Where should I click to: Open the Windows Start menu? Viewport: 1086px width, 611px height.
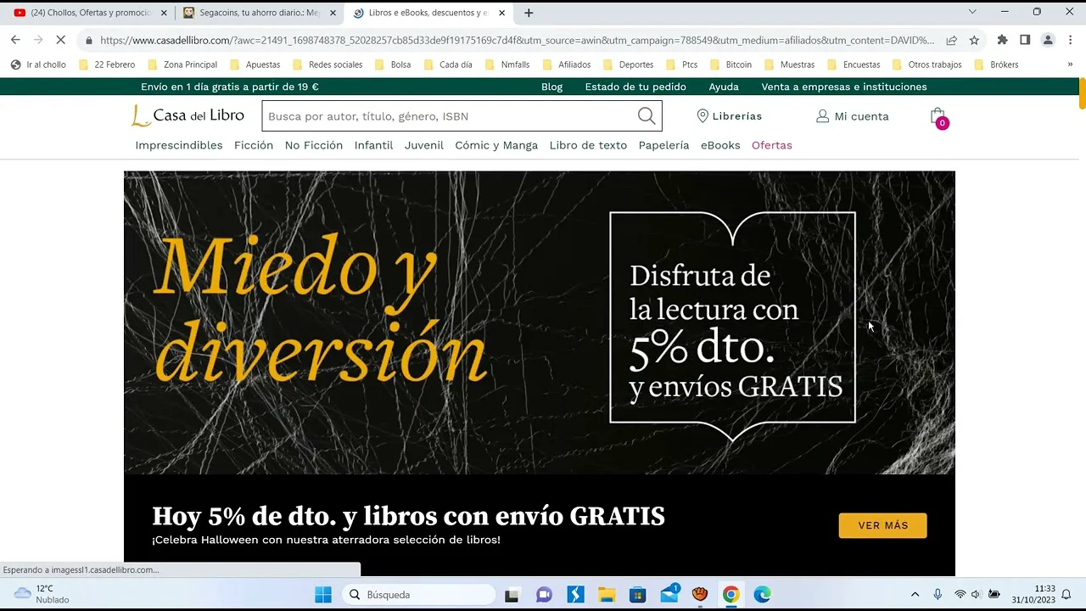323,595
